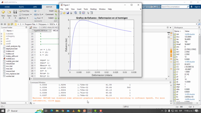Click Save Figure icon in Figure 1 toolbar
This screenshot has width=201, height=113.
(x=68, y=13)
